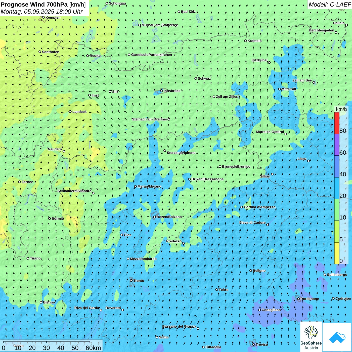This screenshot has height=352, width=352.
Task: Click the Tirano city marker
Action: (28, 258)
